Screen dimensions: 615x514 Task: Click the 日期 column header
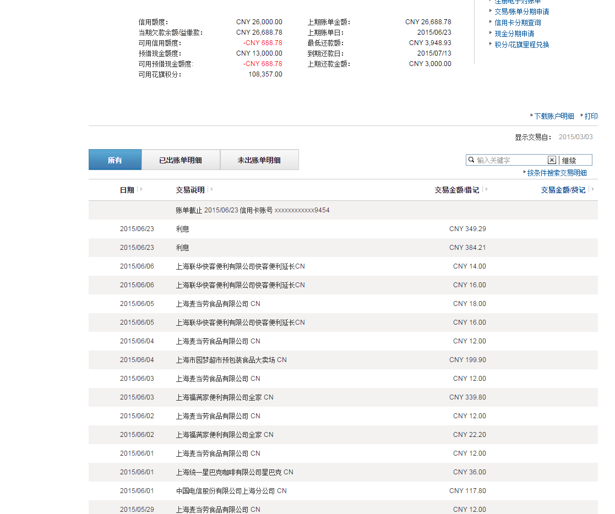click(x=127, y=190)
